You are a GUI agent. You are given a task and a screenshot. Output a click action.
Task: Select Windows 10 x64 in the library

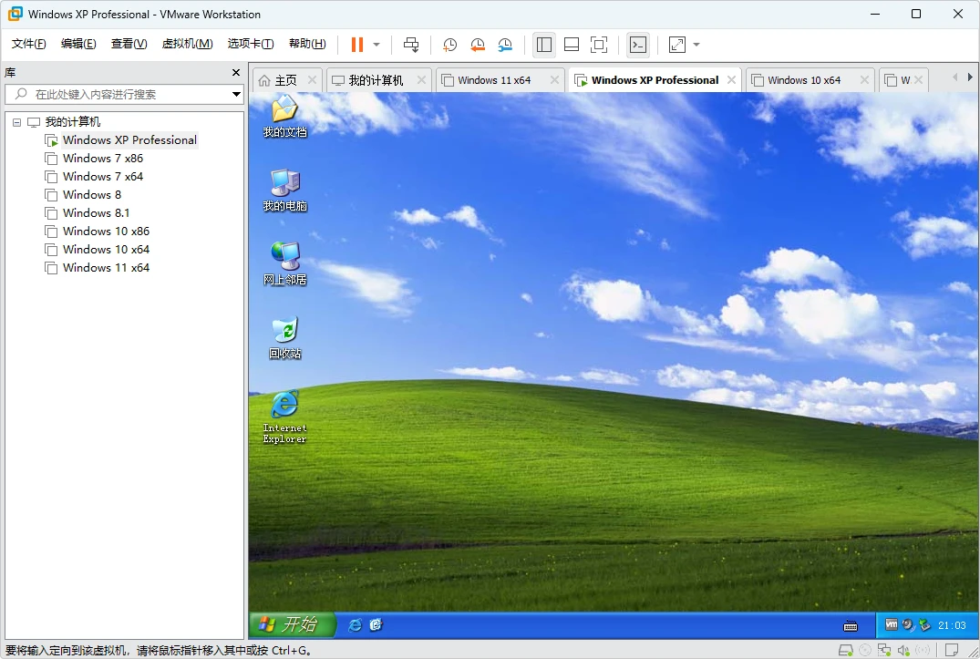(106, 250)
